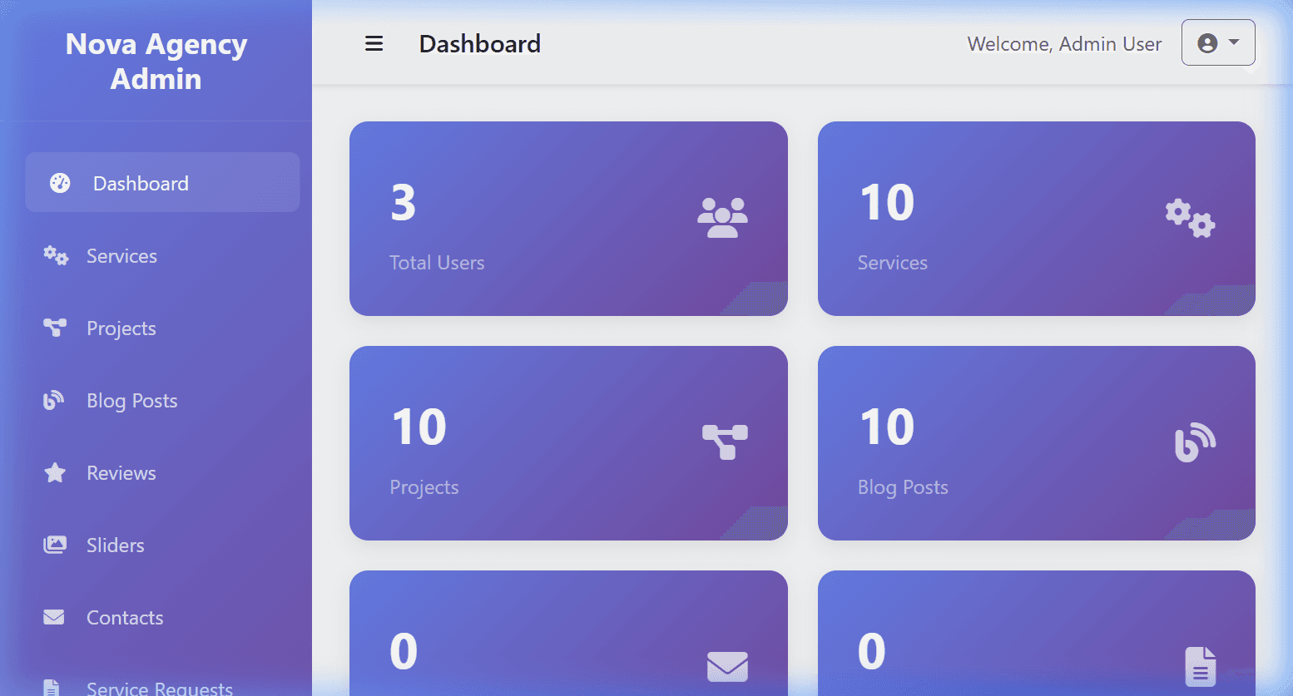Open the user account dropdown
Image resolution: width=1293 pixels, height=696 pixels.
tap(1218, 42)
